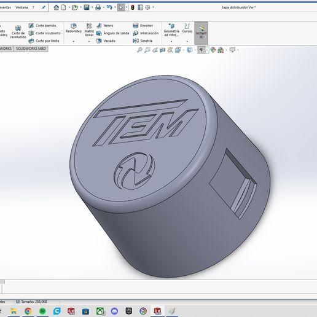Image resolution: width=317 pixels, height=317 pixels.
Task: Toggle the Section View icon
Action: [x=163, y=50]
